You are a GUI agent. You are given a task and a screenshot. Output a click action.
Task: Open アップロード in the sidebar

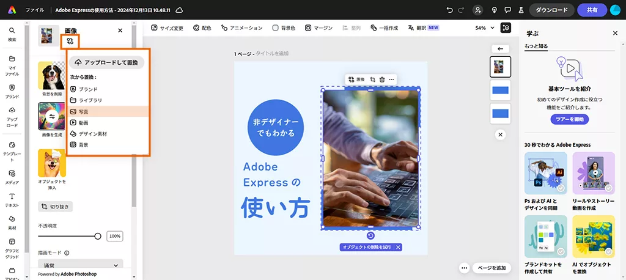coord(12,117)
